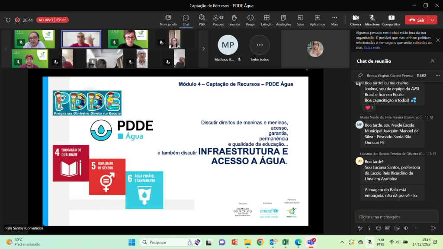443x249 pixels.
Task: Open Excel from the taskbar
Action: click(x=286, y=242)
